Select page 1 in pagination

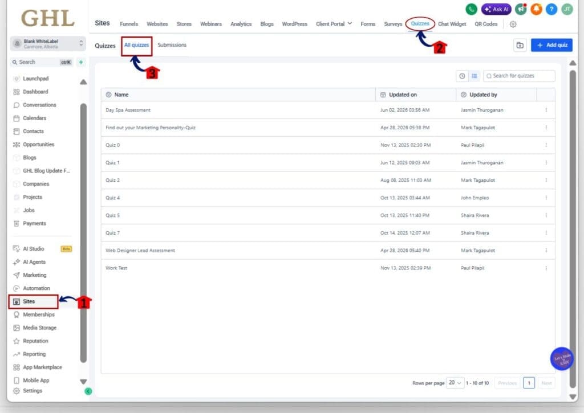pos(529,383)
